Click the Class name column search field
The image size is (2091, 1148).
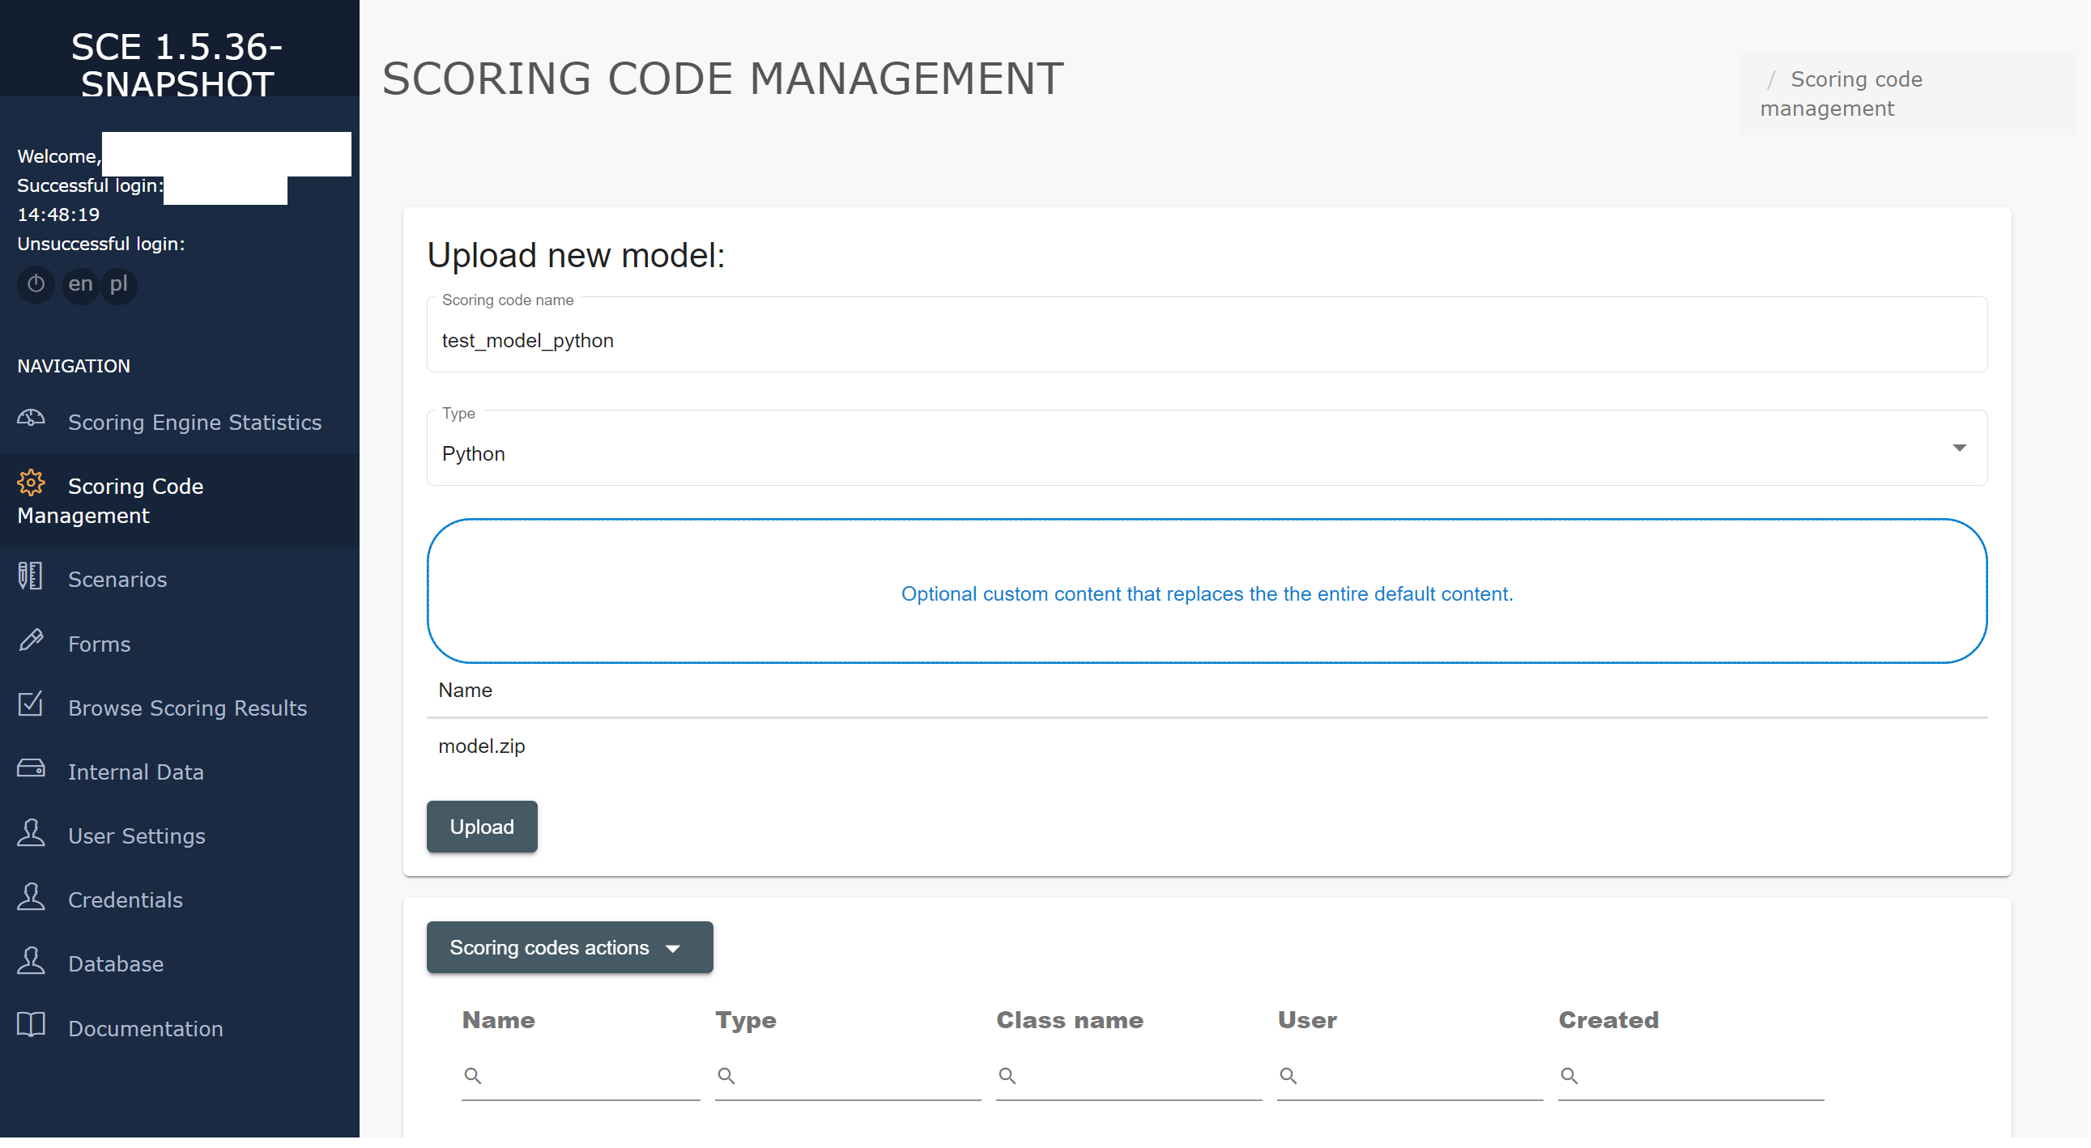pos(1136,1078)
